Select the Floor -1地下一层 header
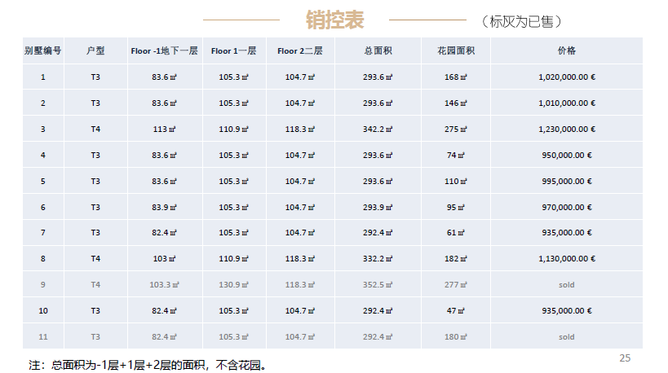This screenshot has height=373, width=668. coord(165,50)
